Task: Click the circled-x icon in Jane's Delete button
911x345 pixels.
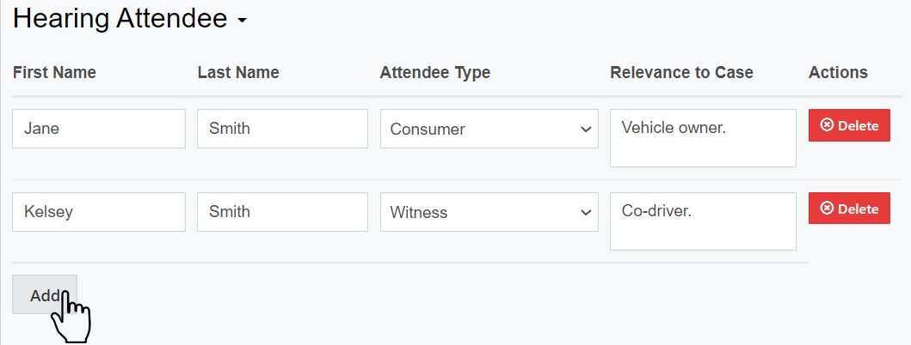Action: tap(827, 125)
